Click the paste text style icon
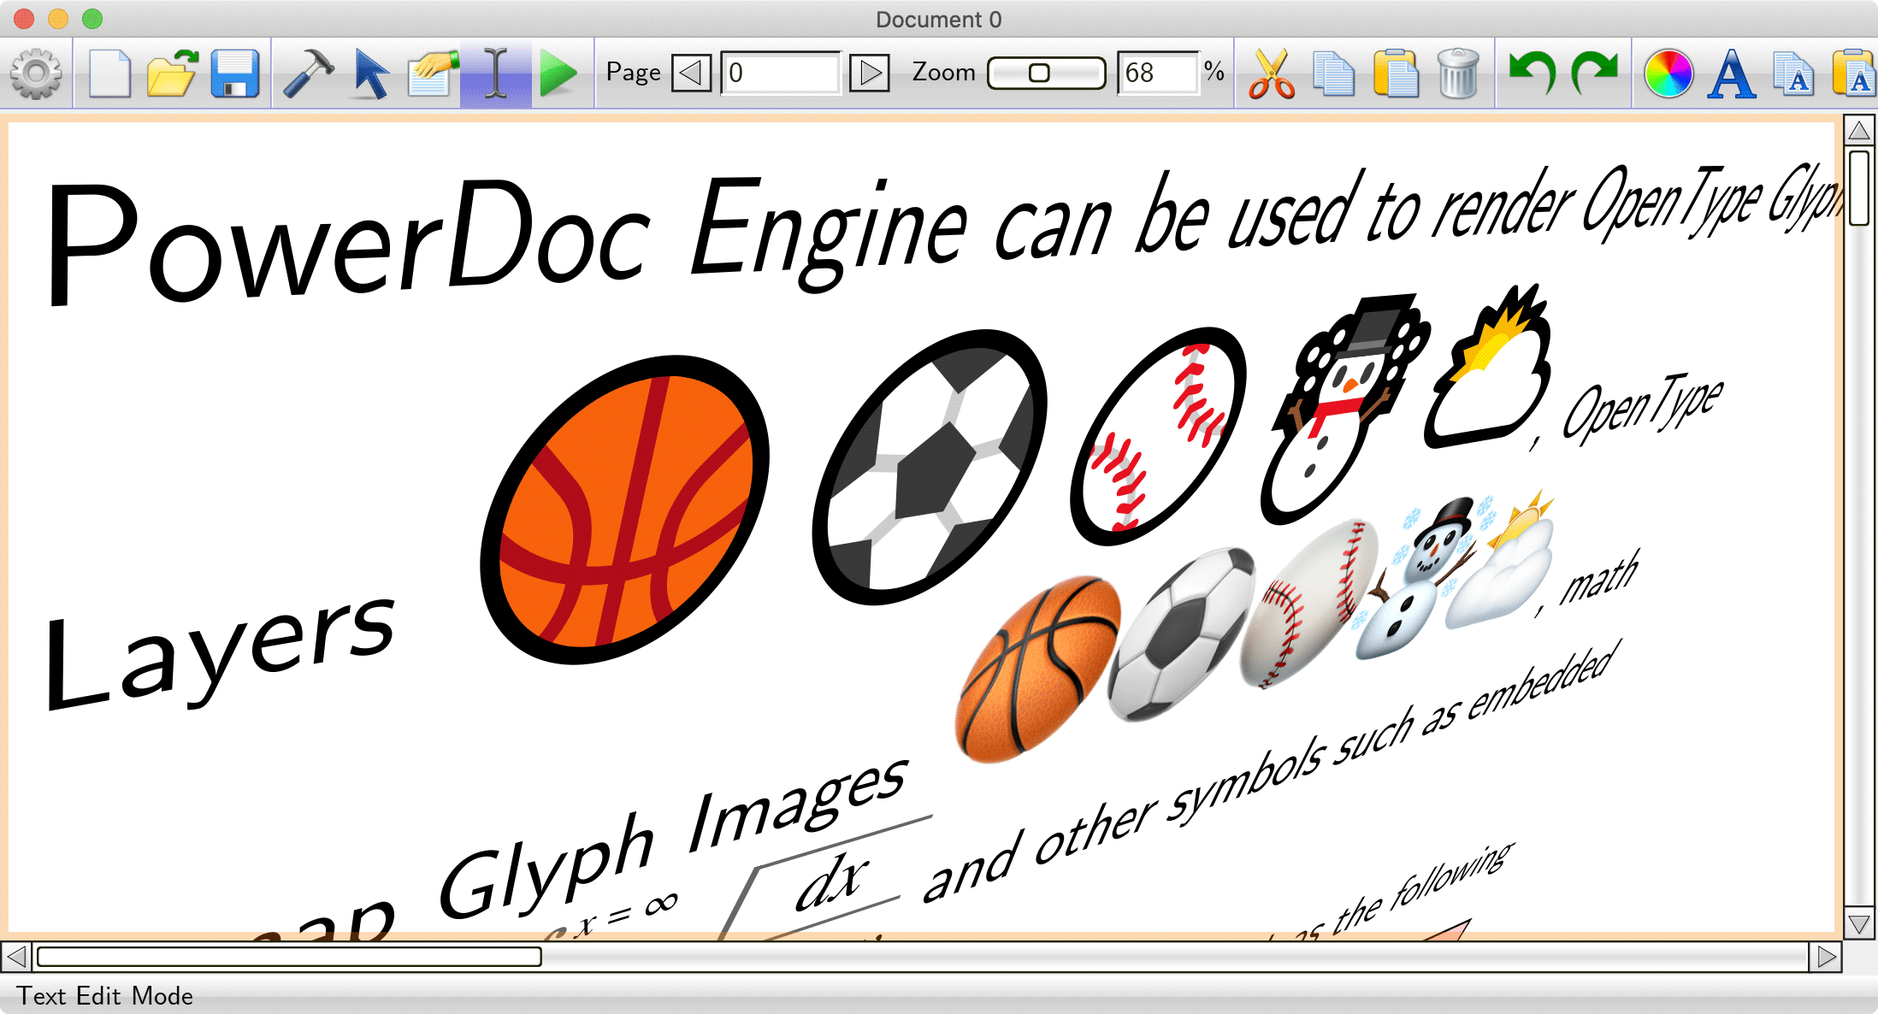The height and width of the screenshot is (1014, 1878). (x=1855, y=74)
